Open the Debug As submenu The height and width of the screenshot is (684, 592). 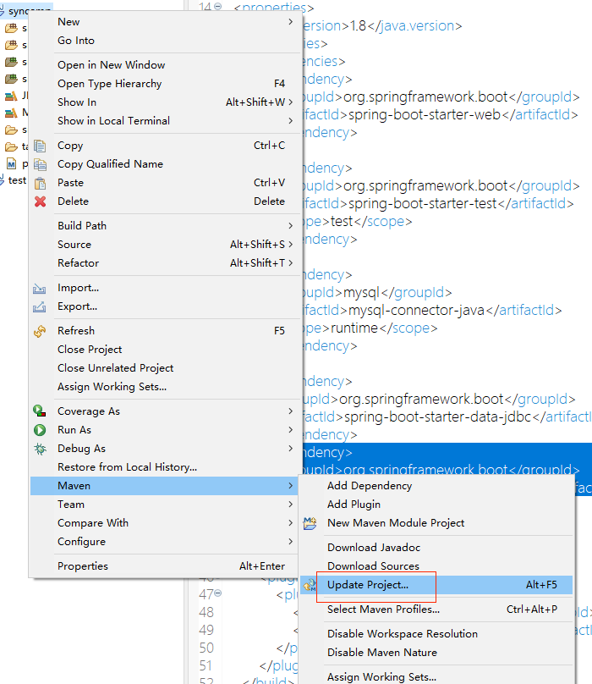(164, 449)
